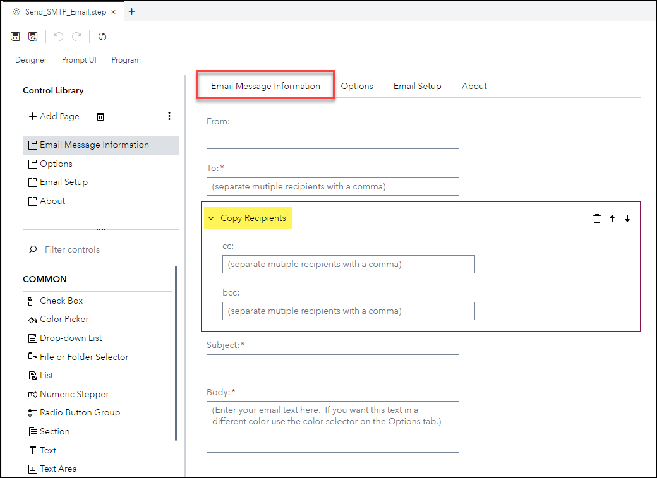Move Copy Recipients section up

click(x=612, y=218)
